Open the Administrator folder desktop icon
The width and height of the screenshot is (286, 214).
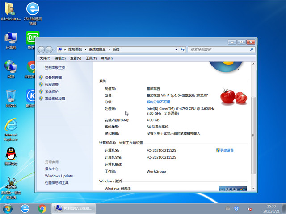coord(10,11)
